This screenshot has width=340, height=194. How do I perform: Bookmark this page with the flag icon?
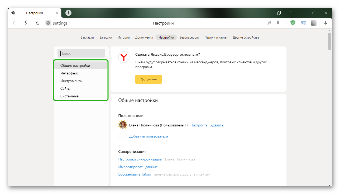coord(278,23)
